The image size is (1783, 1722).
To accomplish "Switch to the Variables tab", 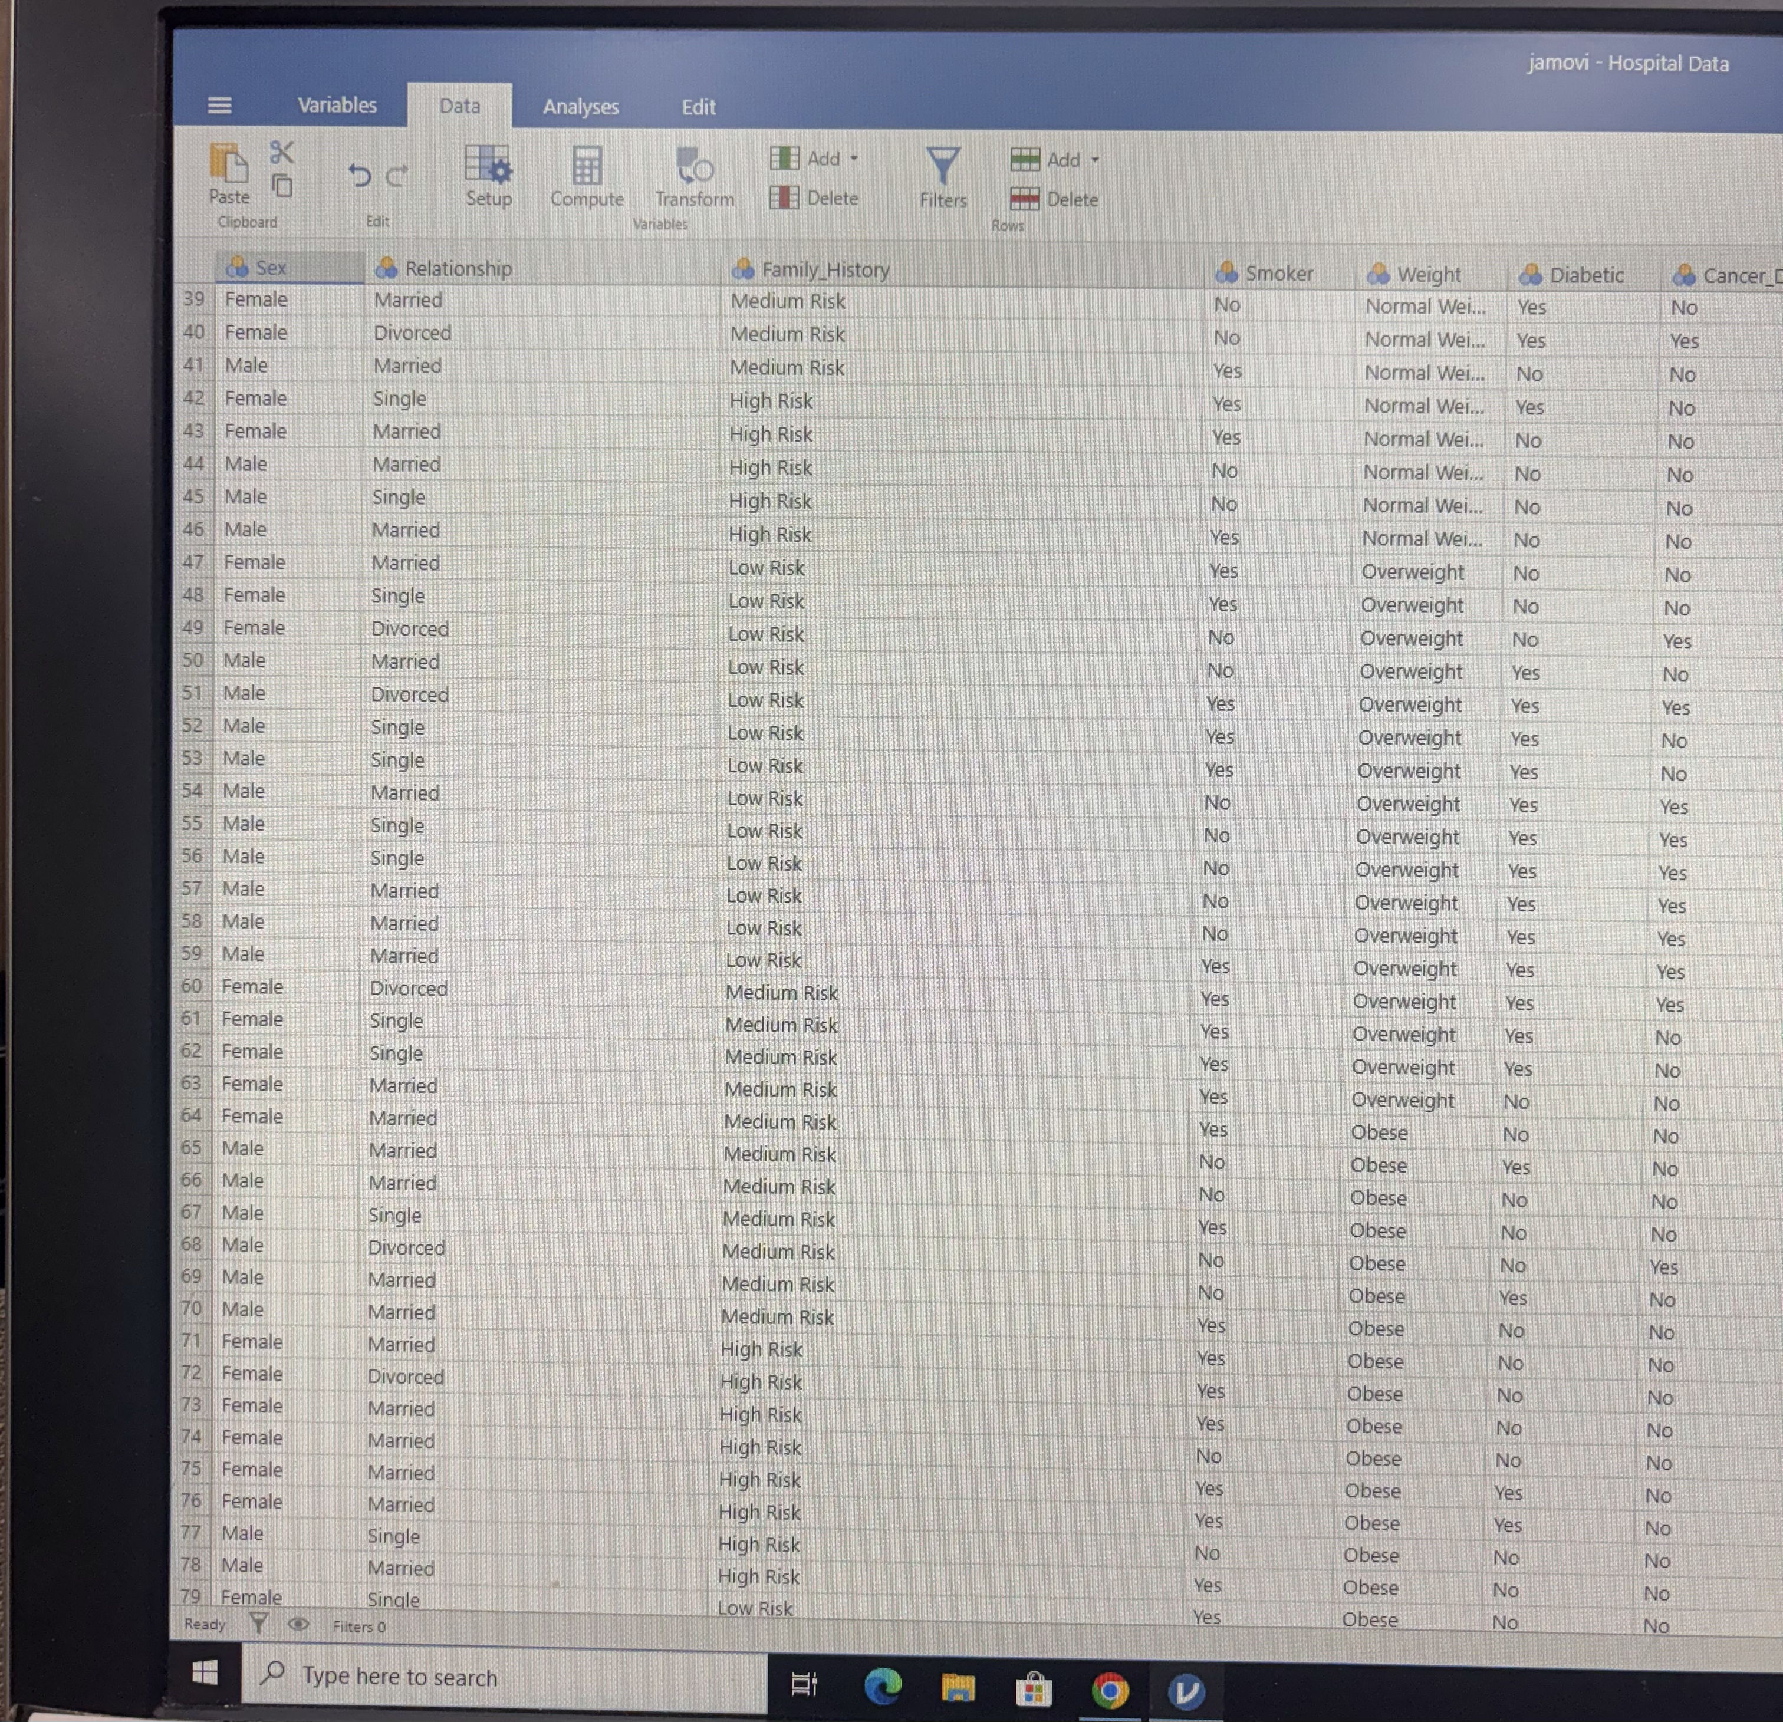I will (337, 104).
